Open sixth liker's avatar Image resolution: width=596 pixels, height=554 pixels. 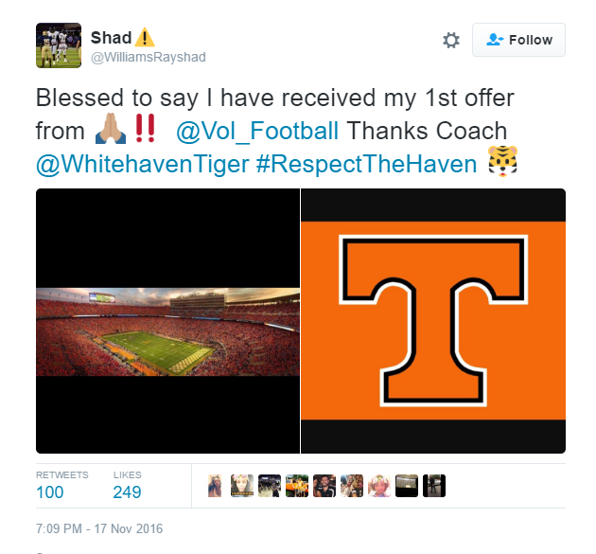tap(352, 486)
